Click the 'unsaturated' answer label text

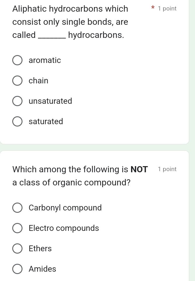(x=50, y=101)
